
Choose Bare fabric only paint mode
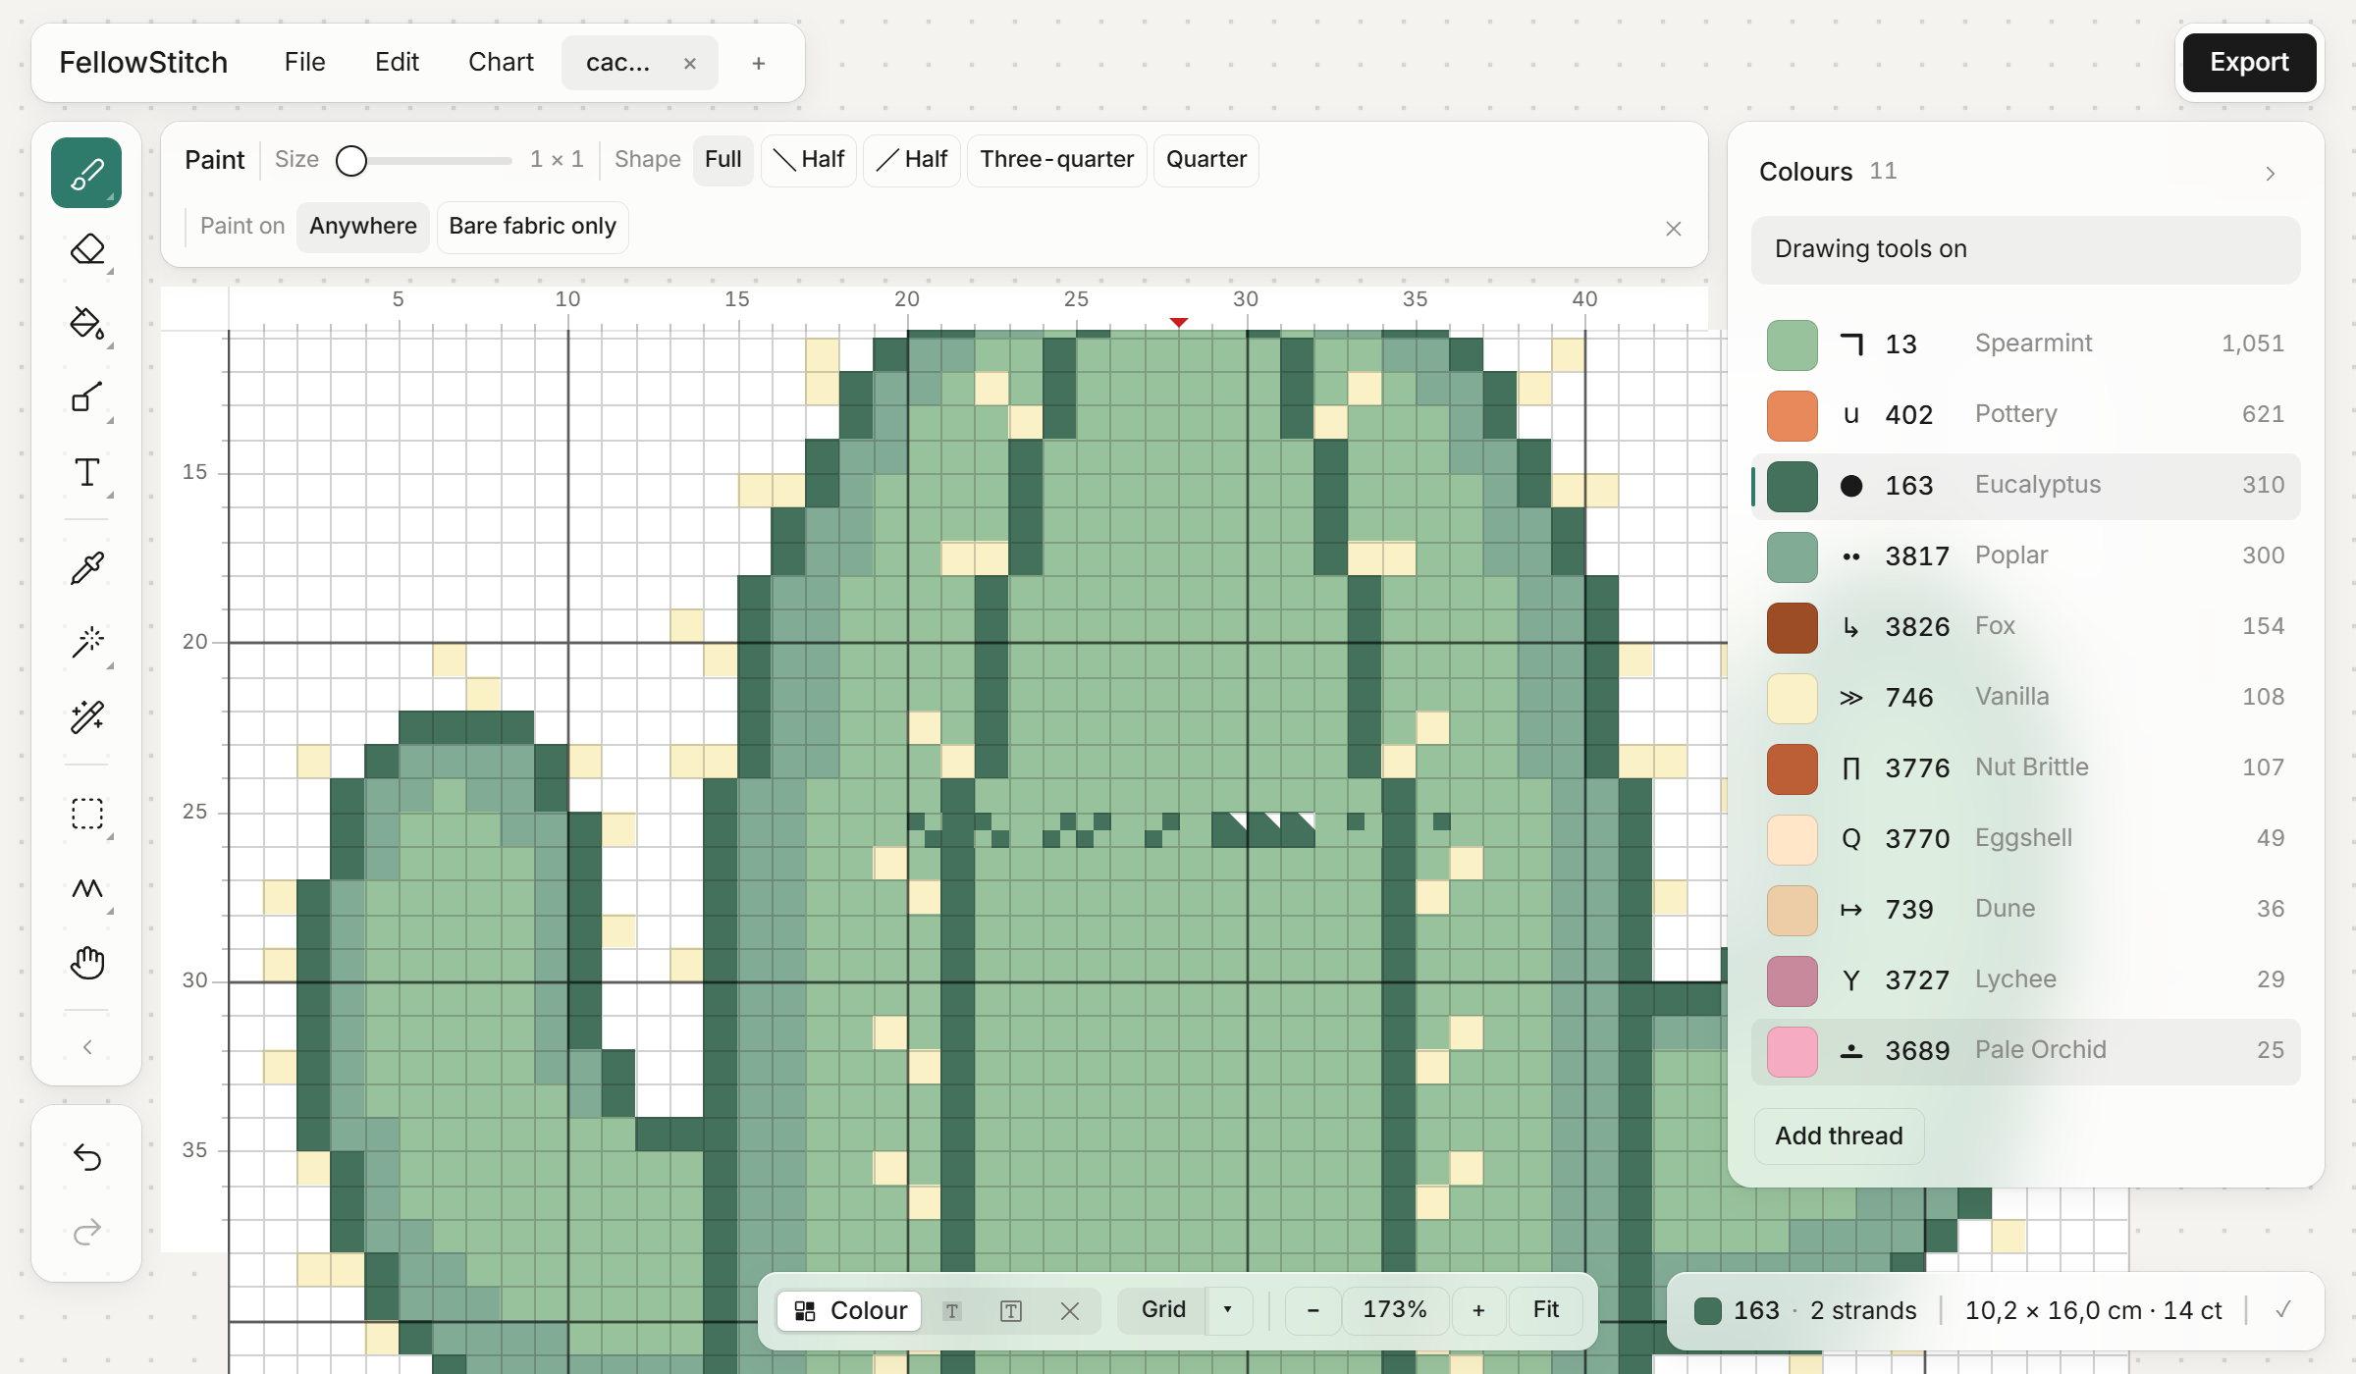tap(532, 227)
